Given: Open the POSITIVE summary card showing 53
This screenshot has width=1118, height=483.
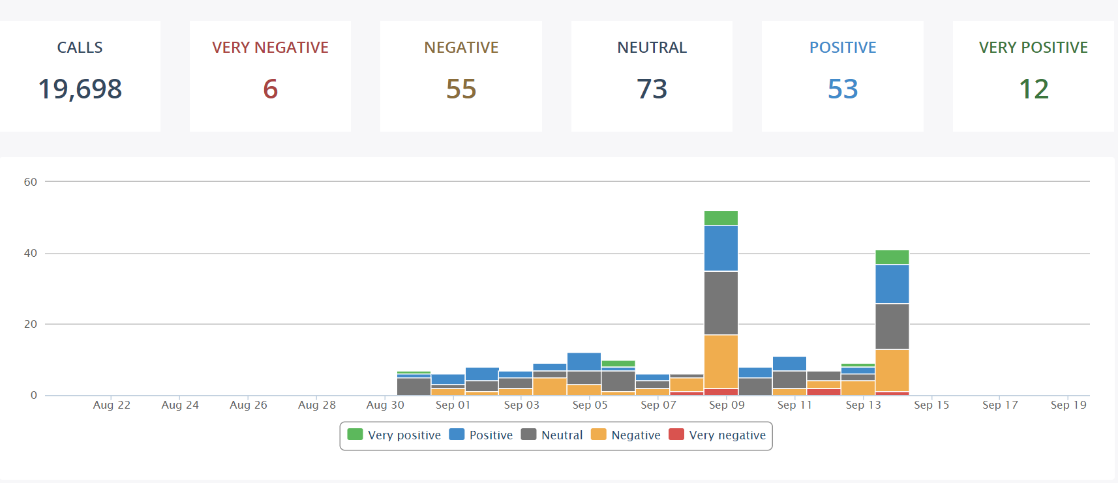Looking at the screenshot, I should click(x=842, y=75).
